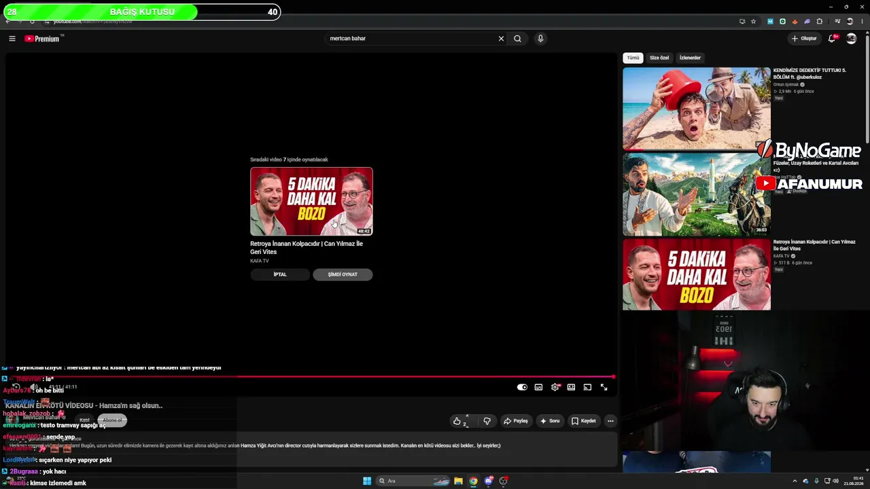Open the sidebar '5 DAKİKA DAHA KAL' thumbnail

click(697, 274)
